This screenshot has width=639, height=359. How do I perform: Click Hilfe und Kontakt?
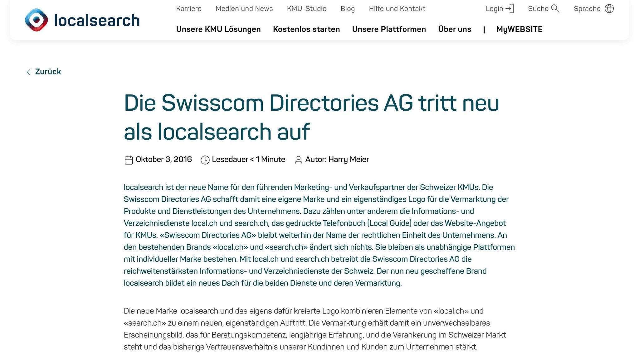point(397,8)
